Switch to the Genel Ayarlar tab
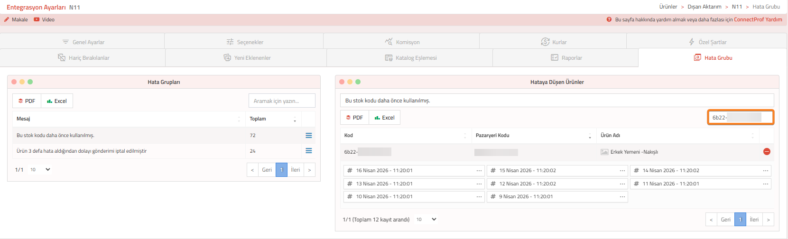The height and width of the screenshot is (239, 788). [x=83, y=42]
